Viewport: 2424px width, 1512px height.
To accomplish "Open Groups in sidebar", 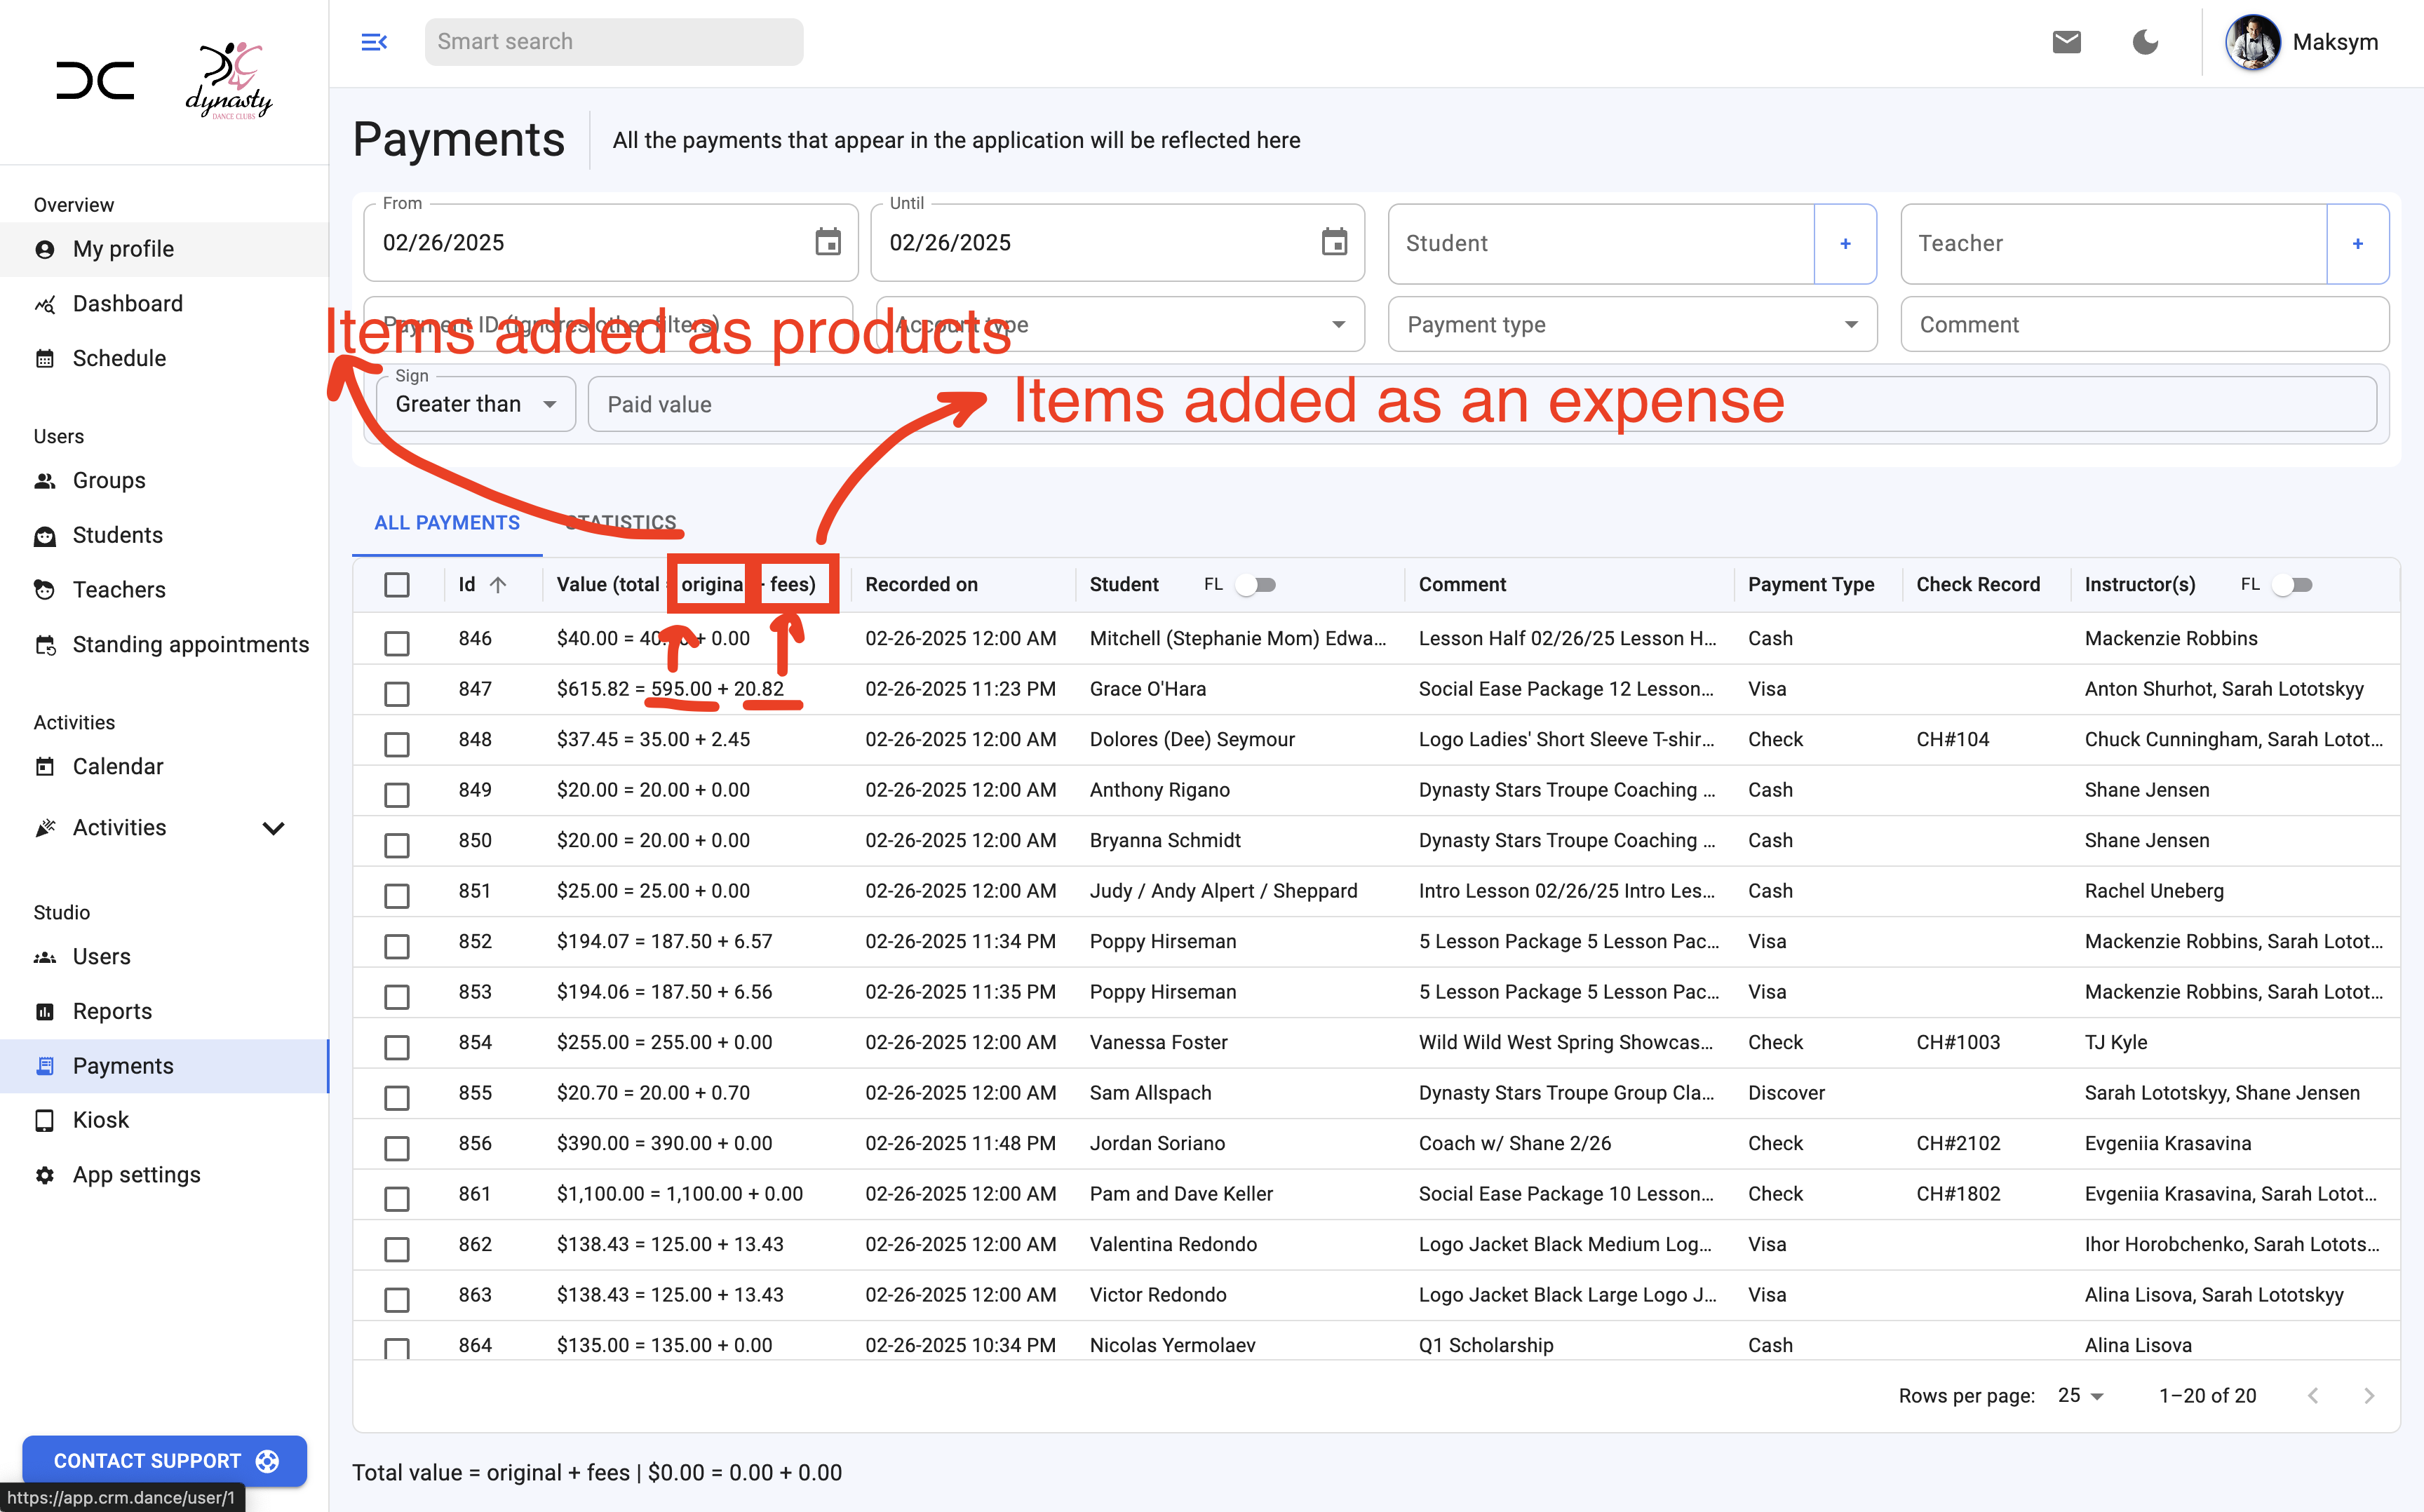I will click(164, 480).
